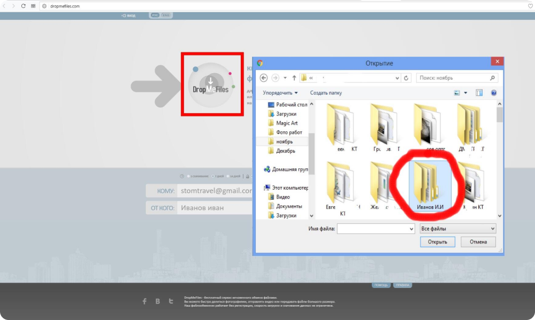Click the browser bookmark heart icon
The image size is (535, 320).
tap(531, 6)
